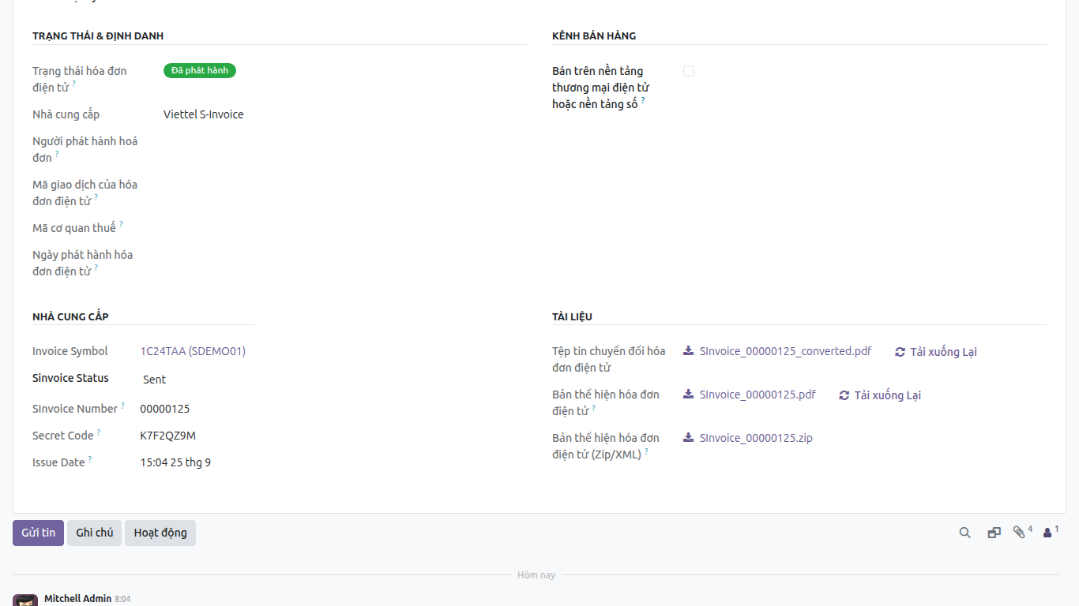Switch to Ghi chú note tab

pyautogui.click(x=94, y=533)
